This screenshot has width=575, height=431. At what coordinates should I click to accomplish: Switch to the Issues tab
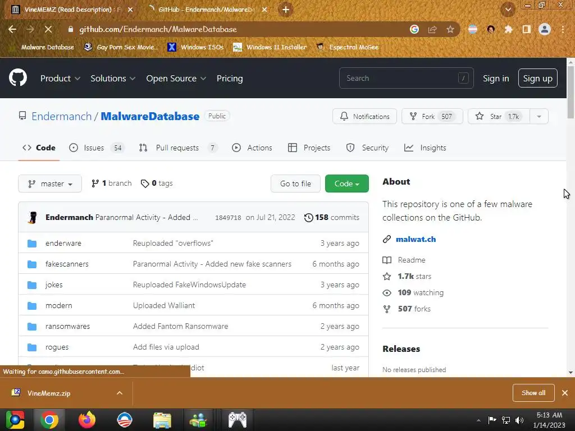click(x=97, y=148)
